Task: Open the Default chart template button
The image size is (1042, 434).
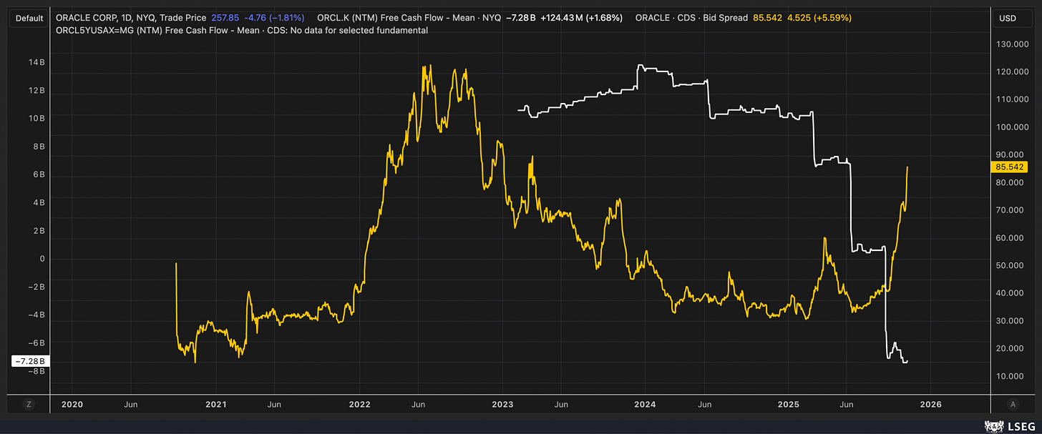Action: click(x=29, y=18)
